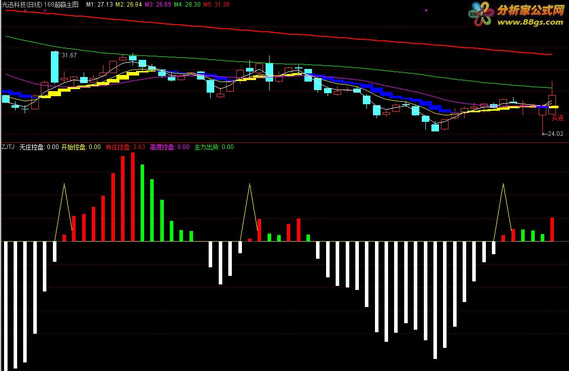Click the 买进 buy signal marker
Viewport: 569px width, 371px height.
tap(557, 118)
